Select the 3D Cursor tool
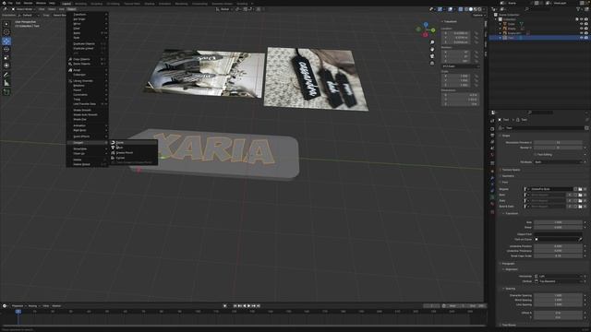This screenshot has width=591, height=332. pyautogui.click(x=6, y=32)
